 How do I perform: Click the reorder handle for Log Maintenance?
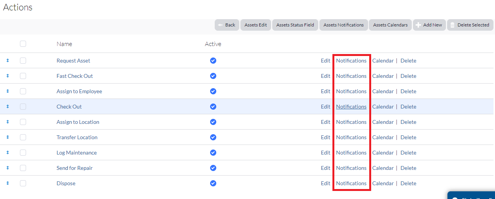[x=7, y=153]
